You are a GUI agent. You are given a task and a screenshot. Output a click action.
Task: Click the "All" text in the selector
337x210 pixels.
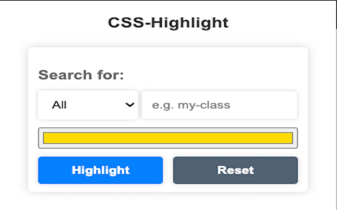click(x=59, y=105)
